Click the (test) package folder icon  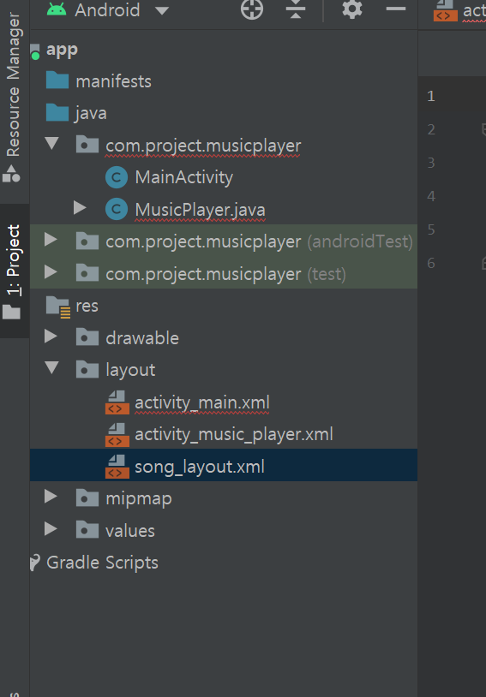point(87,273)
